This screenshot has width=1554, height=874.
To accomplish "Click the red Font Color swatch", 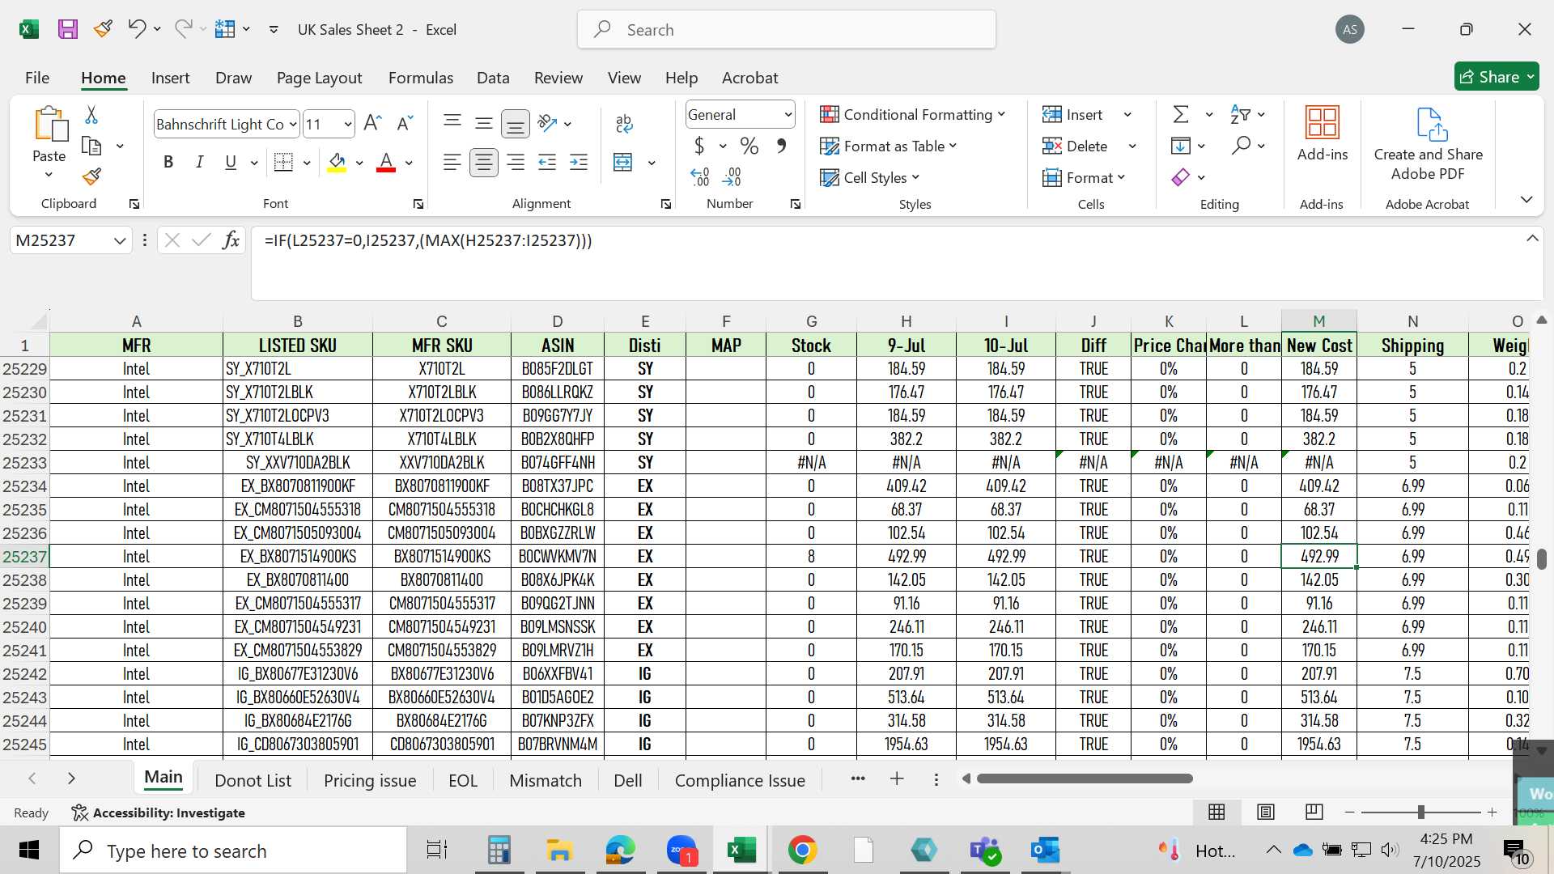I will (387, 163).
